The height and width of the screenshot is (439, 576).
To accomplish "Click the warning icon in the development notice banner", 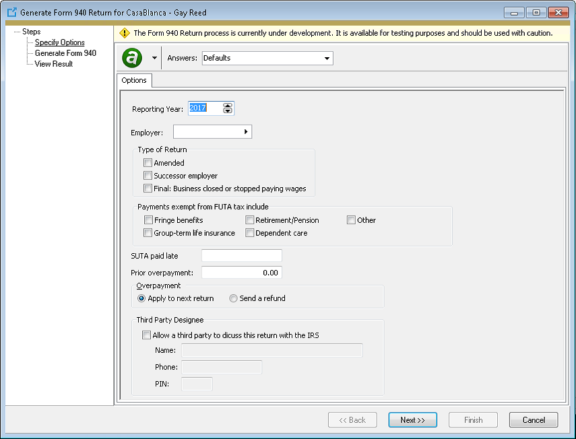I will (125, 32).
